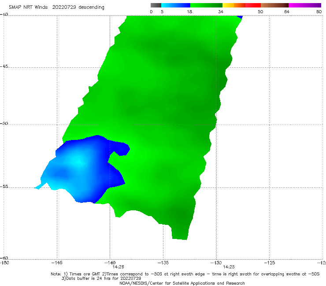Image resolution: width=326 pixels, height=286 pixels.
Task: Click the brown segment of the color bar
Action: (274, 5)
